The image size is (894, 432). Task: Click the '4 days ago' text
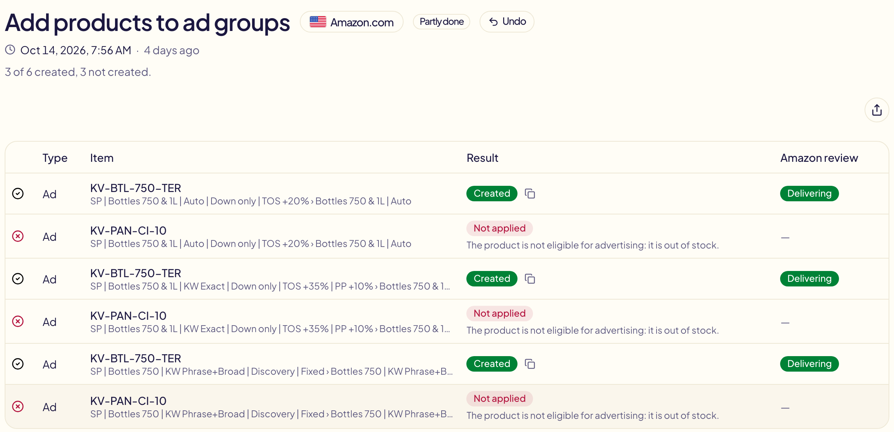[172, 50]
